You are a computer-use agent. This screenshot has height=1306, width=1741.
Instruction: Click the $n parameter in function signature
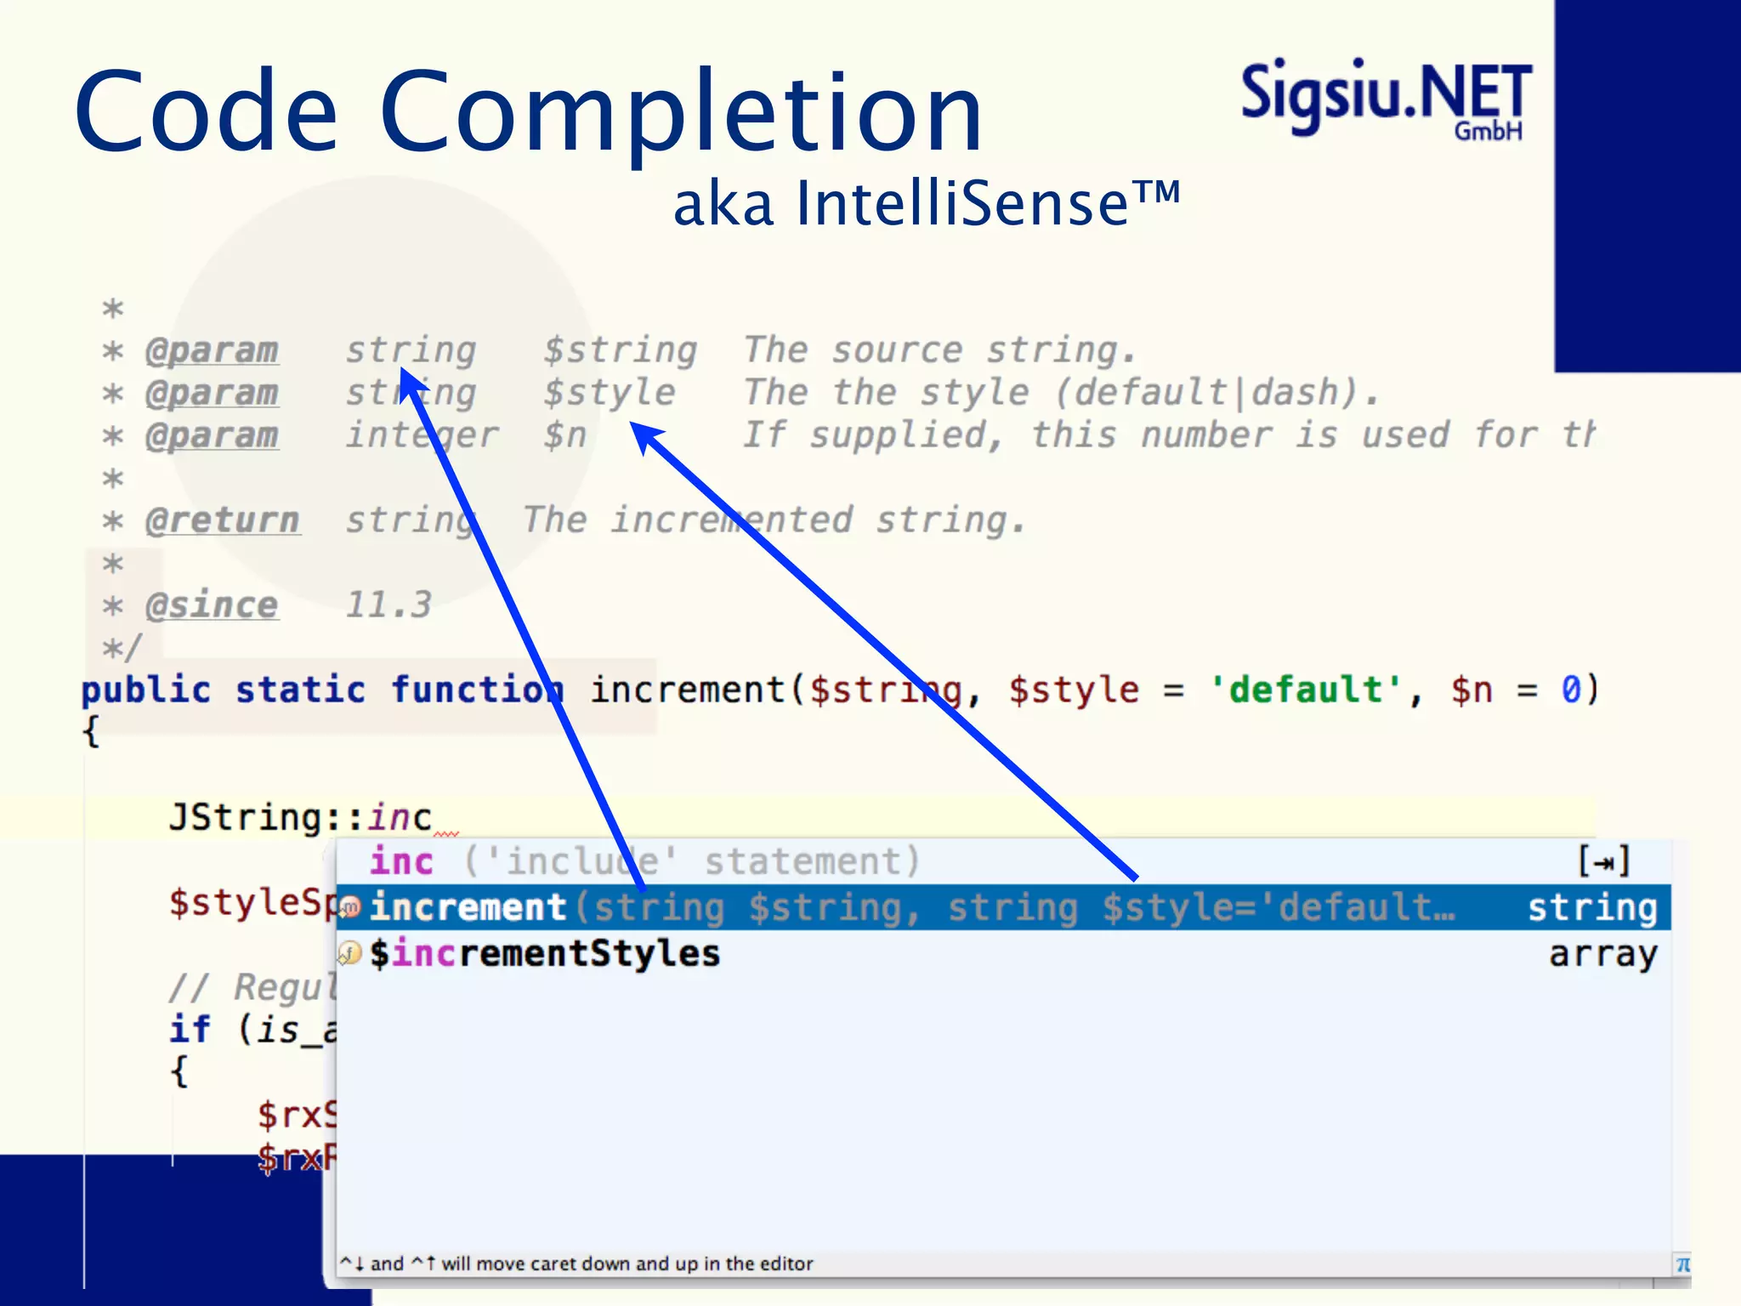(1472, 690)
